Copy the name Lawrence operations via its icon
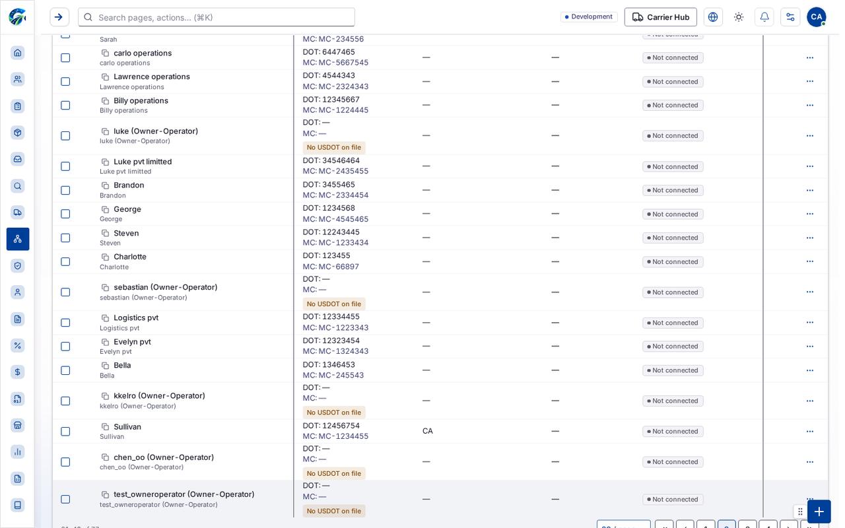The width and height of the screenshot is (845, 528). point(105,77)
